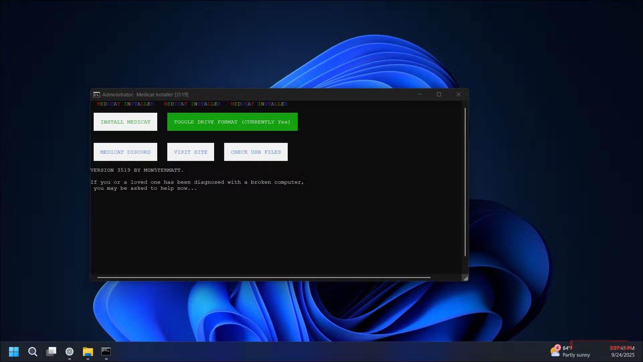Click the horizontal scrollbar at console bottom
The height and width of the screenshot is (362, 643).
click(x=264, y=277)
